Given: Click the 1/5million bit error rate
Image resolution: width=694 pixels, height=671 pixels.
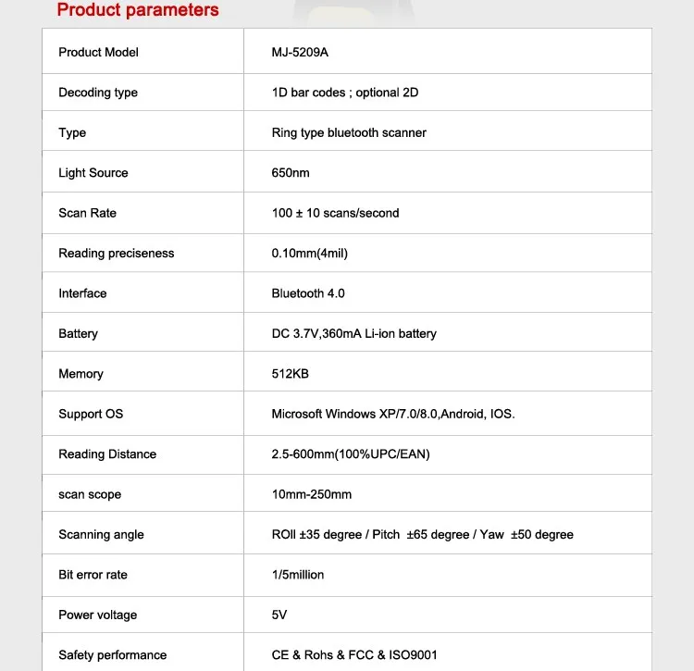Looking at the screenshot, I should [x=298, y=575].
